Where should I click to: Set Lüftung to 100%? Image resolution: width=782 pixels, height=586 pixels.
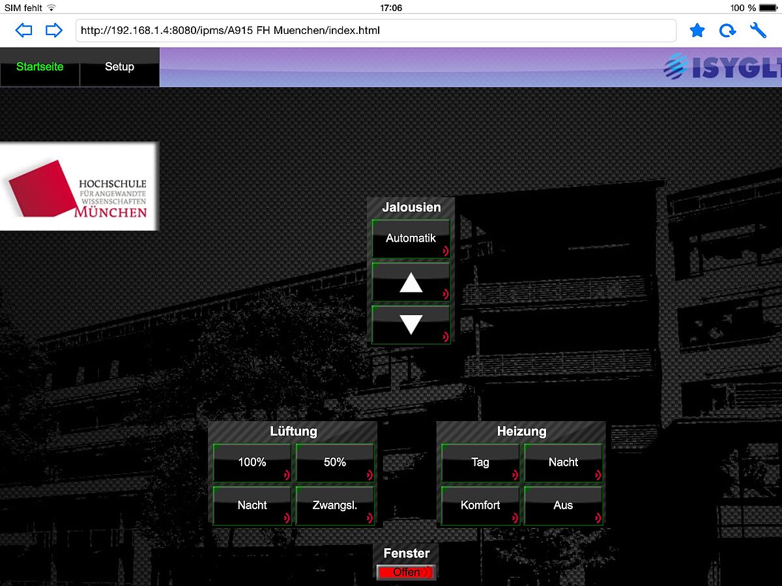coord(252,463)
